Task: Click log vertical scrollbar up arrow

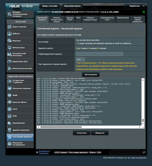Action: tap(143, 80)
